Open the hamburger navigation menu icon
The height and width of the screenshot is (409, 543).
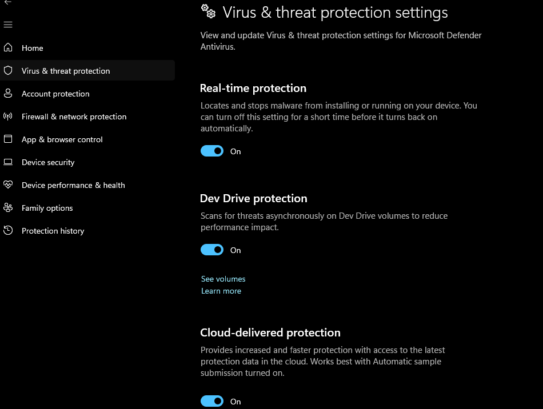8,25
